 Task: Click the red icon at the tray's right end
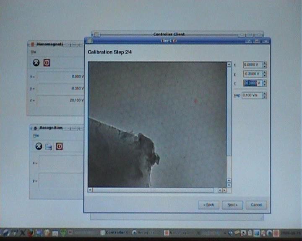(x=276, y=233)
